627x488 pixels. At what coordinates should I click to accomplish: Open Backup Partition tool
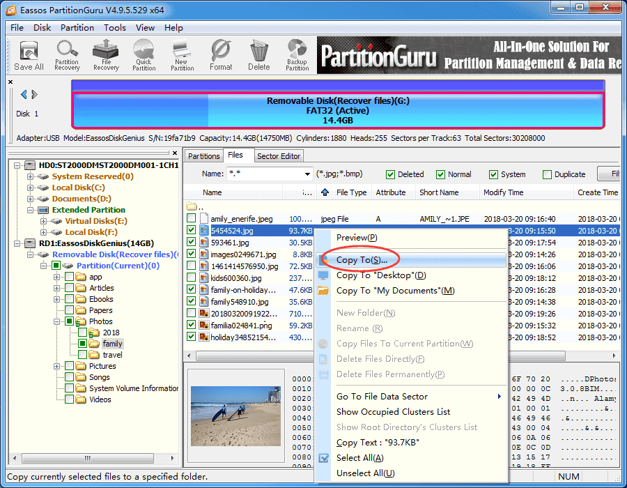(x=297, y=56)
